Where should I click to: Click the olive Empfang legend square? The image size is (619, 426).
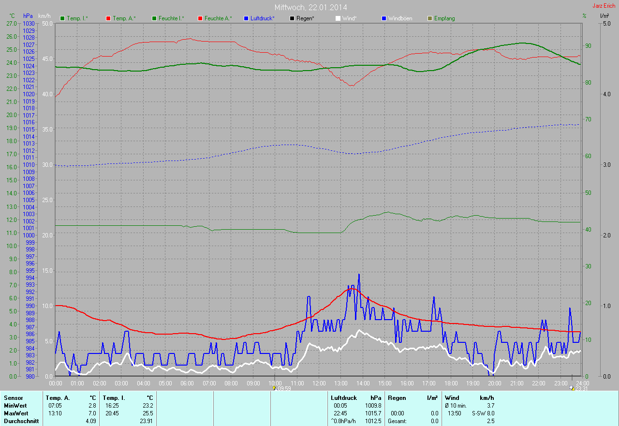[x=430, y=18]
